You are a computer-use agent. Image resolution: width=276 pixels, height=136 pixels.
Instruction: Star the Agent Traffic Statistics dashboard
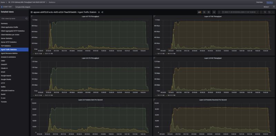coord(99,12)
